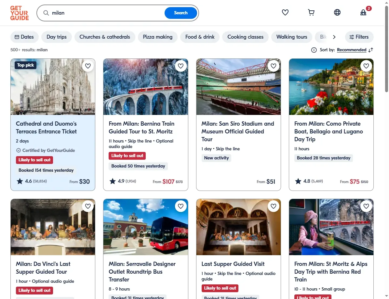
Task: Open Milan: San Siro Stadium and Museum title
Action: [x=238, y=131]
